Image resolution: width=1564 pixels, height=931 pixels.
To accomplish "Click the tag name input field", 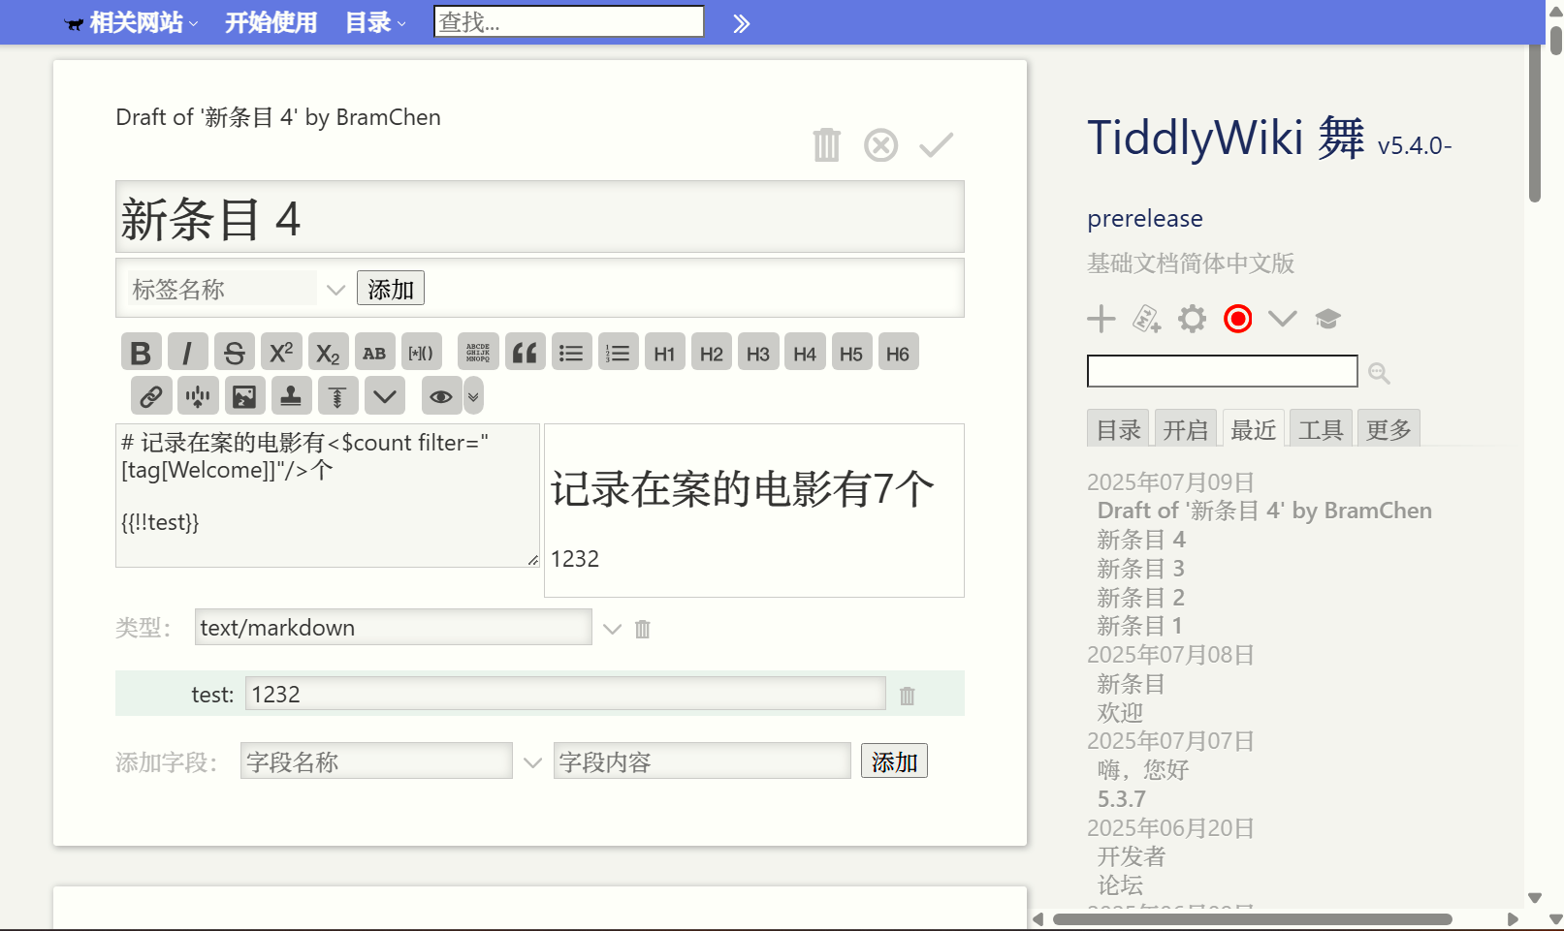I will click(x=222, y=289).
